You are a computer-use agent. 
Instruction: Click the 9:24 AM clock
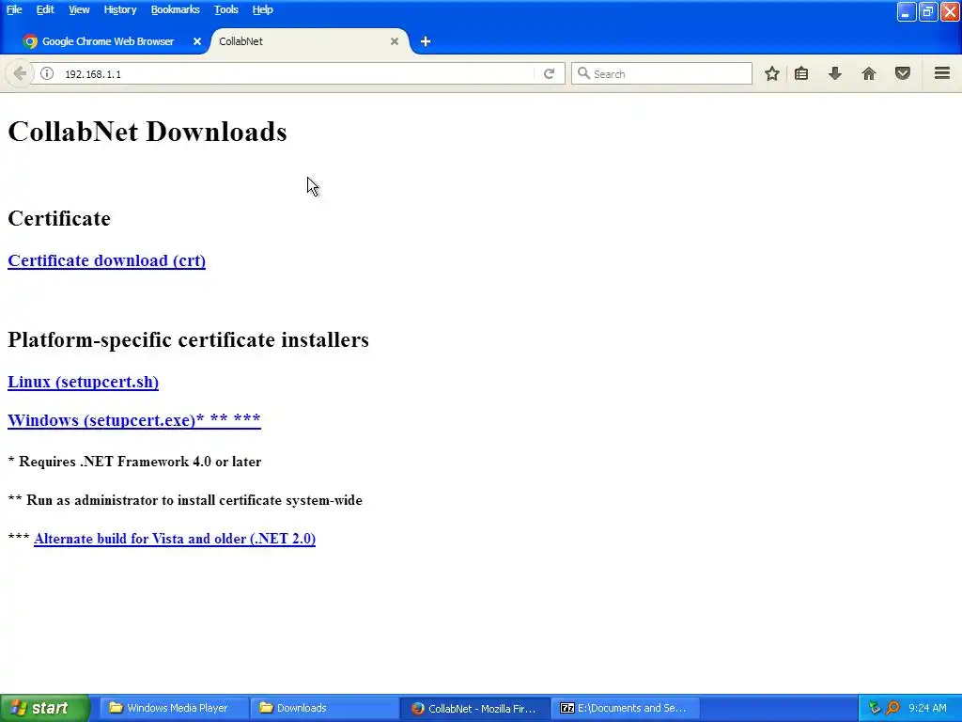coord(927,708)
